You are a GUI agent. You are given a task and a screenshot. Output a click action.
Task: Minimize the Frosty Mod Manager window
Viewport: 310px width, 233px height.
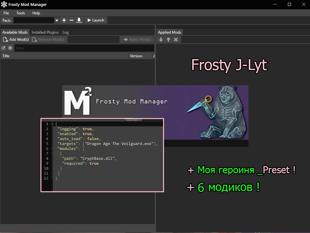coord(275,4)
